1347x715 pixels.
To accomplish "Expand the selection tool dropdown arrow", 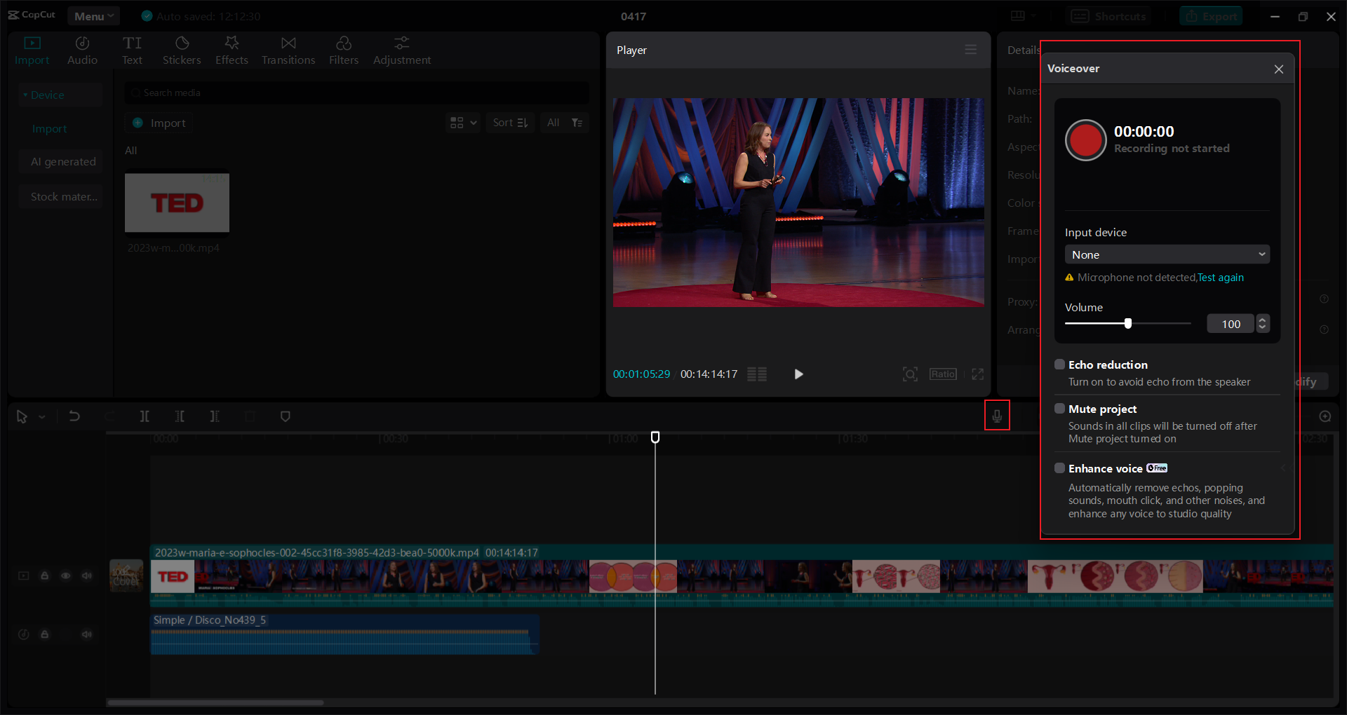I will pos(42,416).
